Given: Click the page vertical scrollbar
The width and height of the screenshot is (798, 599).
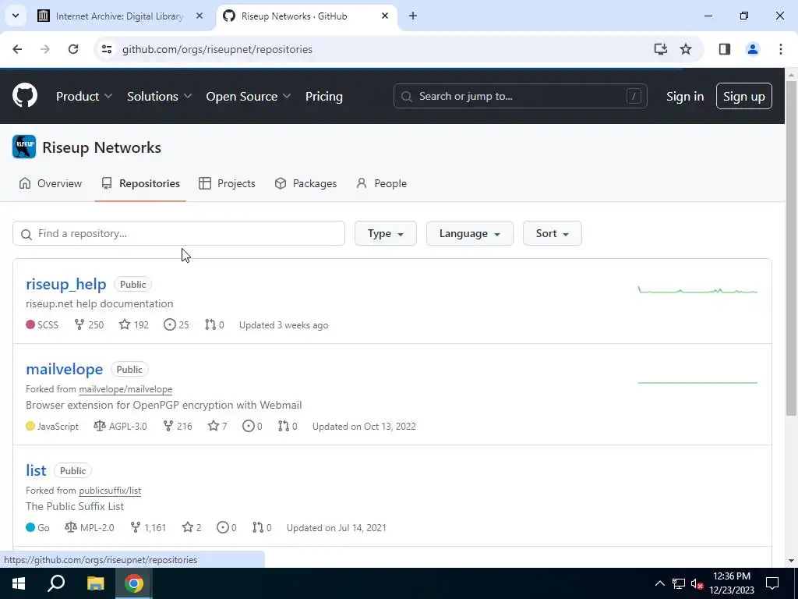Looking at the screenshot, I should (x=791, y=248).
